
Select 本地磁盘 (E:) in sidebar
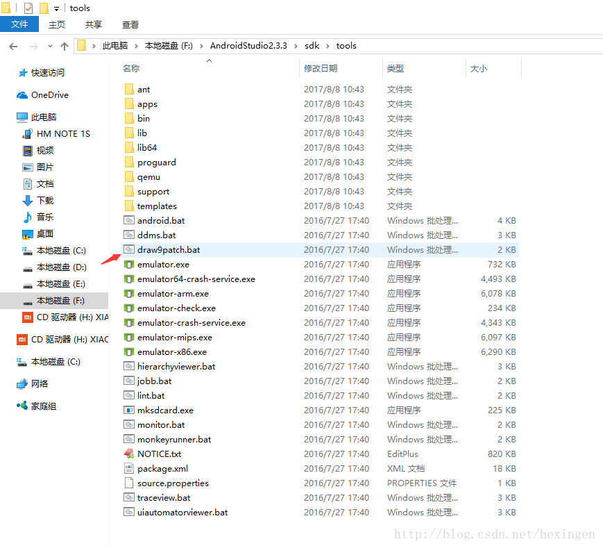click(61, 284)
